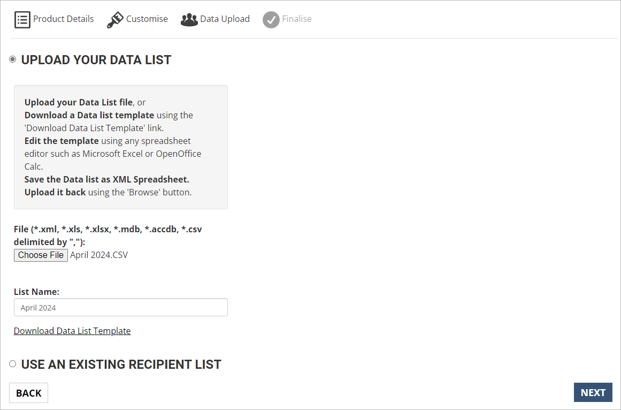The height and width of the screenshot is (410, 621).
Task: Click the Customise paintbrush icon
Action: coord(115,20)
